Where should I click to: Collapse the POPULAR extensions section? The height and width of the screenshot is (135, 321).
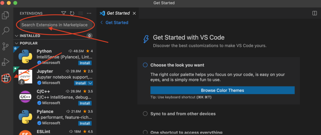[x=17, y=43]
